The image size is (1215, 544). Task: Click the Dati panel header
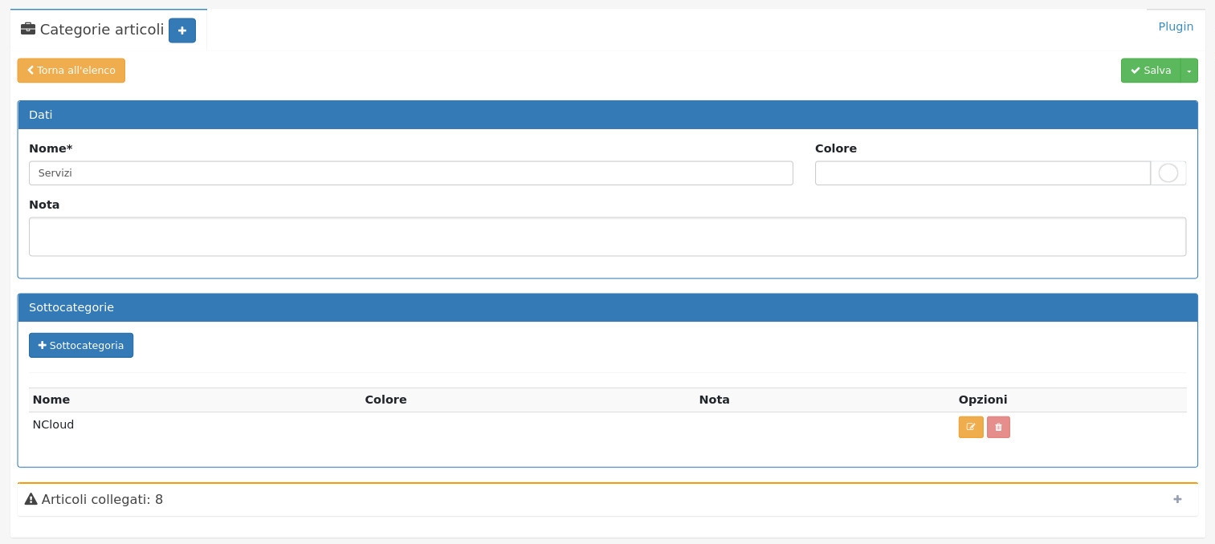coord(607,115)
